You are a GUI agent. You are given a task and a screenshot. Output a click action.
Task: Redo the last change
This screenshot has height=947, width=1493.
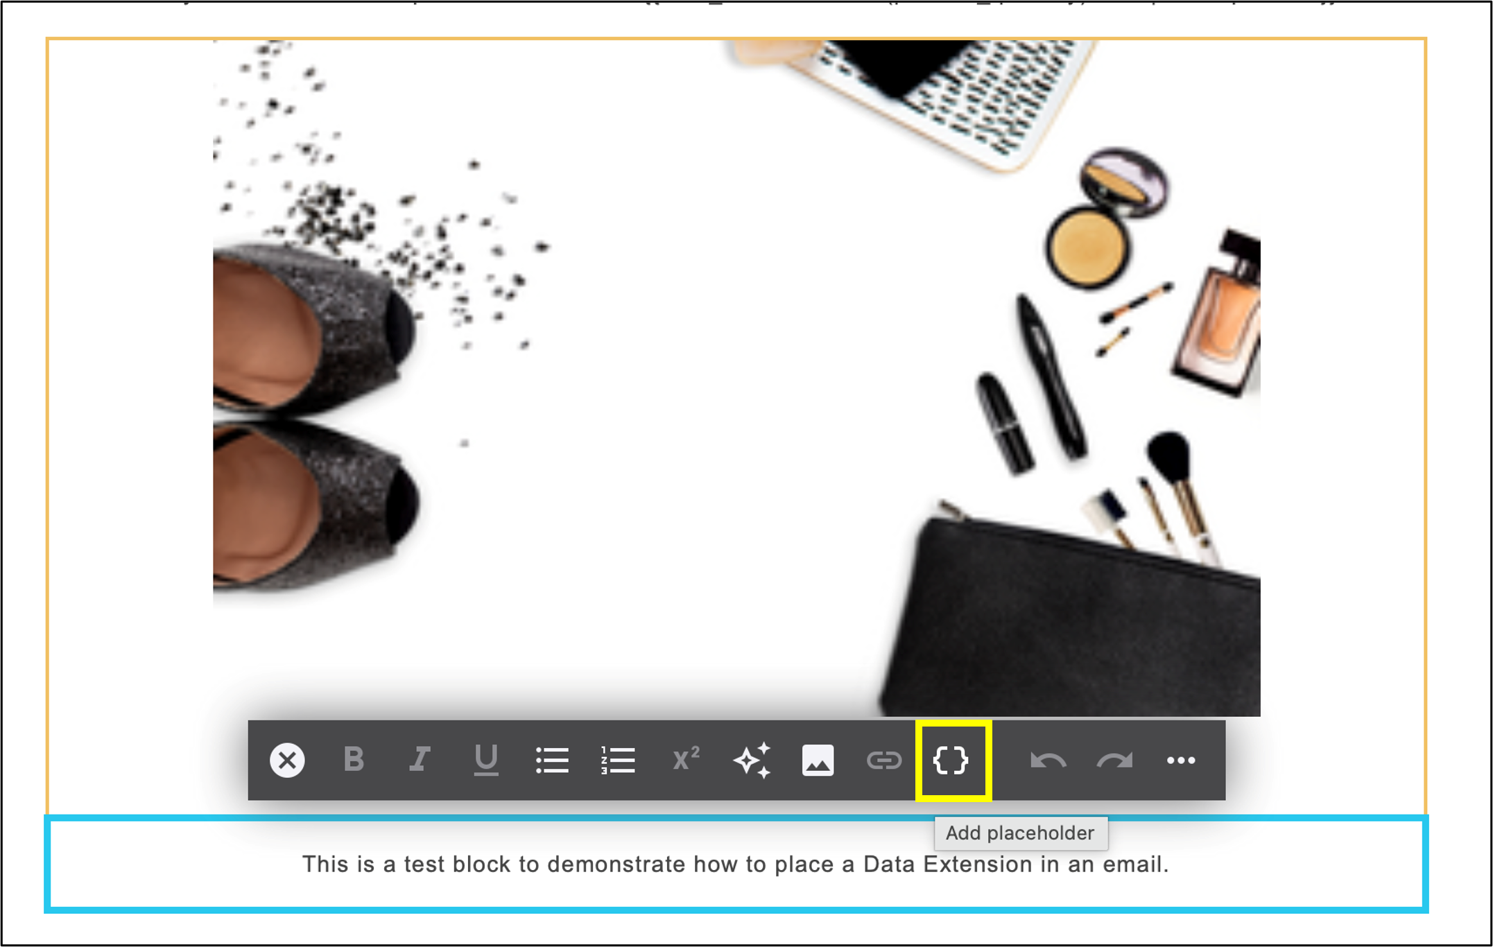tap(1114, 761)
